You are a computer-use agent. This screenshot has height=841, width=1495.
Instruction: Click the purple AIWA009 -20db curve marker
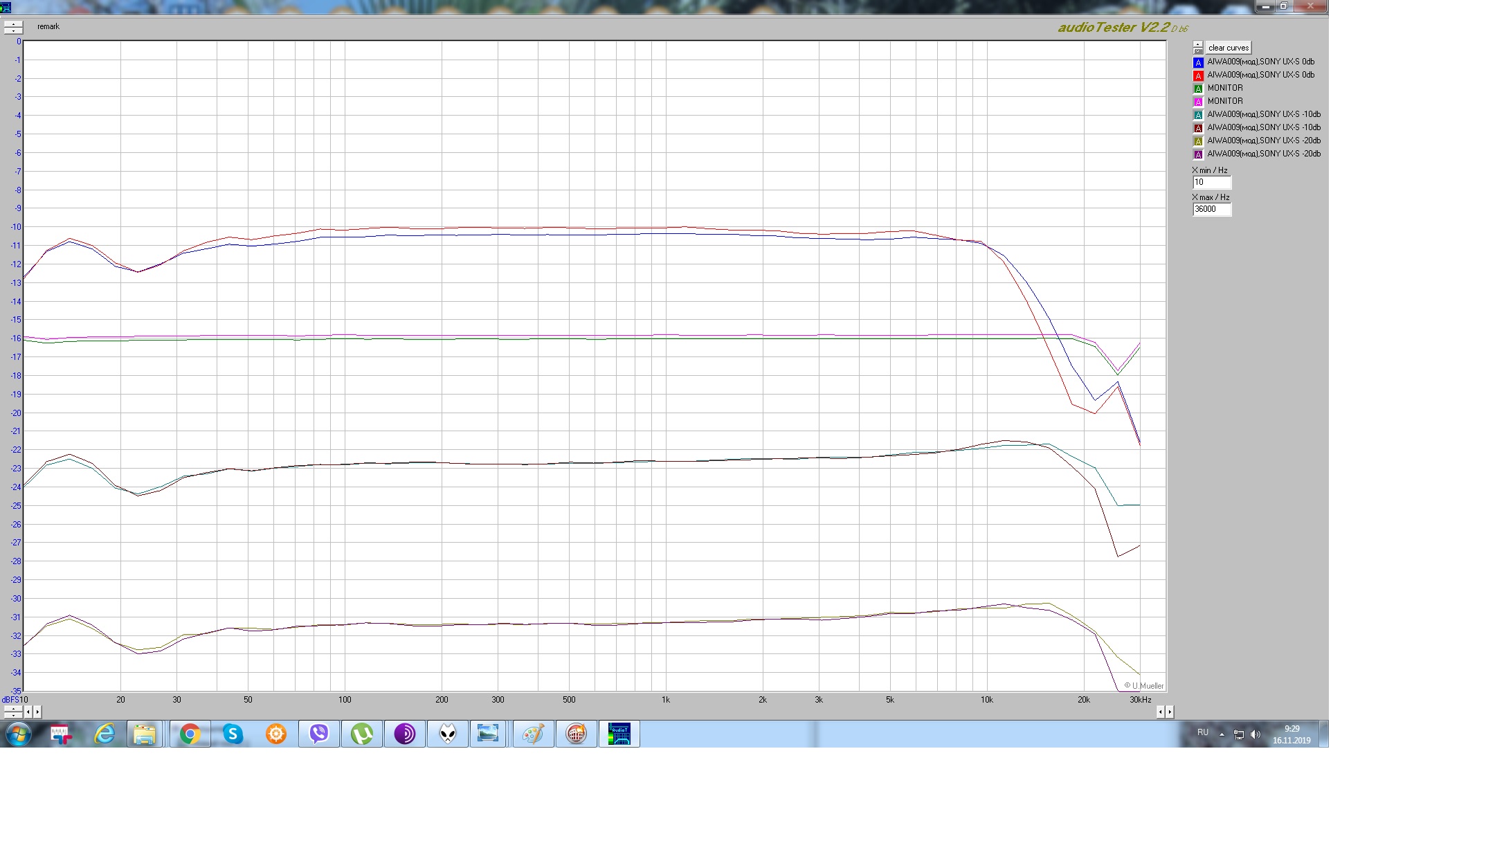coord(1198,154)
